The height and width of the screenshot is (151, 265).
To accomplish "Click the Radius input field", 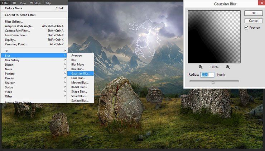I will [207, 75].
